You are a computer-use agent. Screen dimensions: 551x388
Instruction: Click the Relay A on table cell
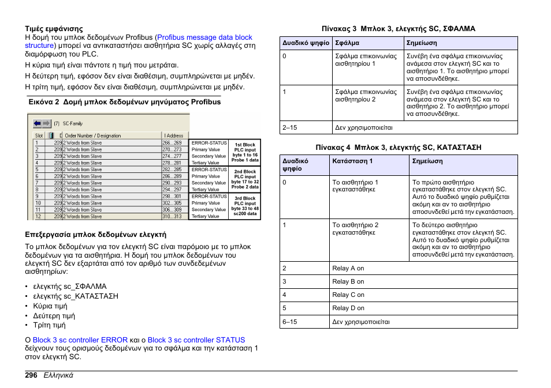(348, 268)
